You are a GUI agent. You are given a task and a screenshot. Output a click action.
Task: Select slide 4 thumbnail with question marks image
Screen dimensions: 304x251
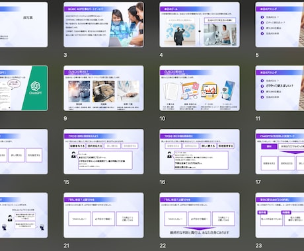200,24
